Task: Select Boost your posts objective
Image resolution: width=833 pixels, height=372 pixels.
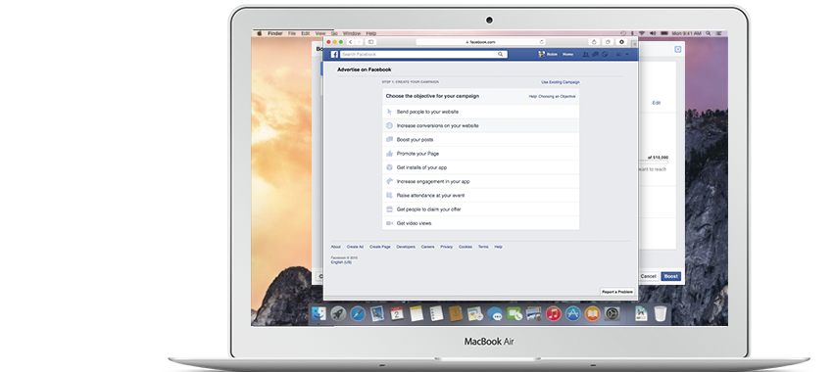Action: point(480,140)
